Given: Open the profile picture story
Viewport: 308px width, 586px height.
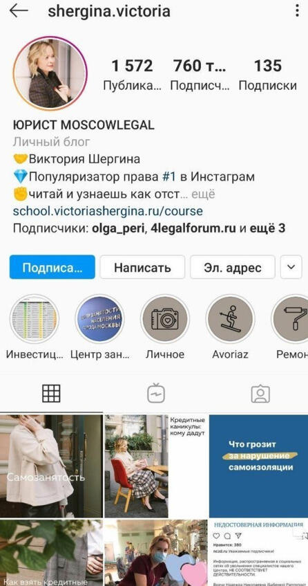Looking at the screenshot, I should [50, 73].
